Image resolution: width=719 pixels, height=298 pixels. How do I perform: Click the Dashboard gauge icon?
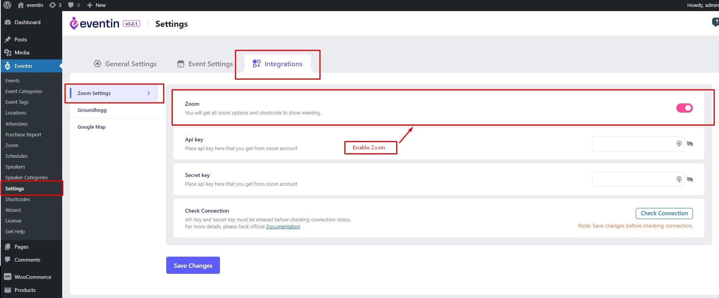pyautogui.click(x=8, y=22)
